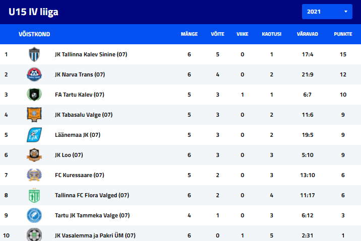This screenshot has width=361, height=241.
Task: Click the Läänemaa JK blue LJK logo
Action: tap(34, 135)
